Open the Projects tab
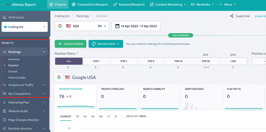 [x=58, y=4]
